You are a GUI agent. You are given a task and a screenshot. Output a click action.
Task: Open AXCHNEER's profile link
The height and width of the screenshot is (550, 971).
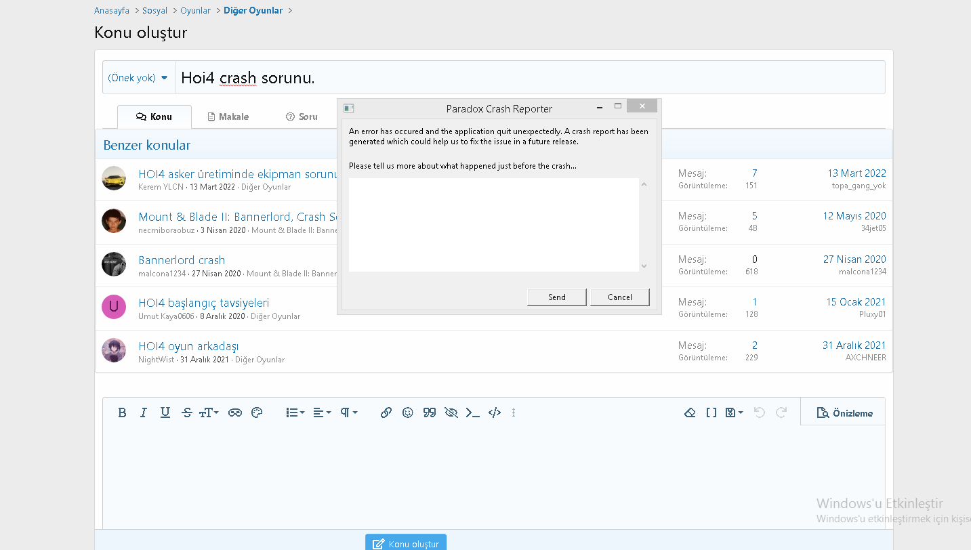click(x=866, y=358)
